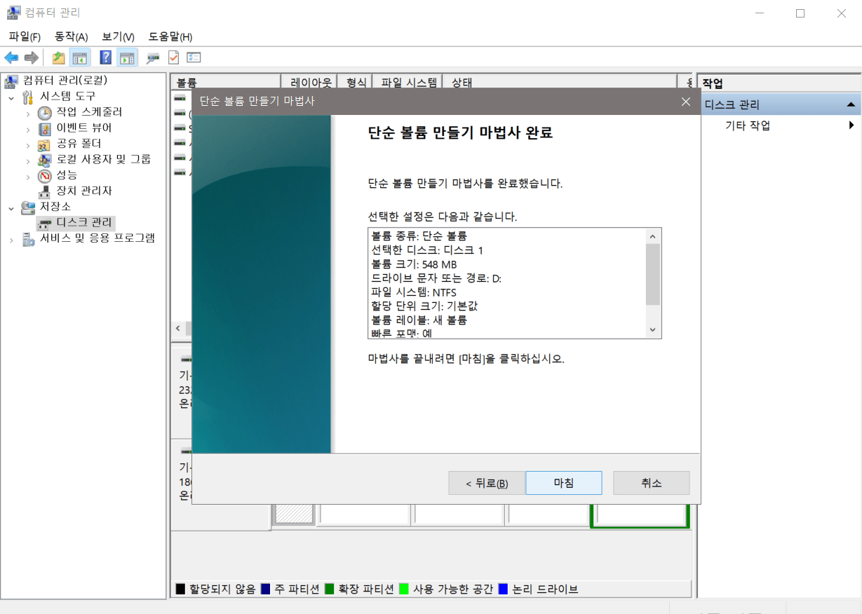Collapse the 디스크 관리 tasks section

851,104
